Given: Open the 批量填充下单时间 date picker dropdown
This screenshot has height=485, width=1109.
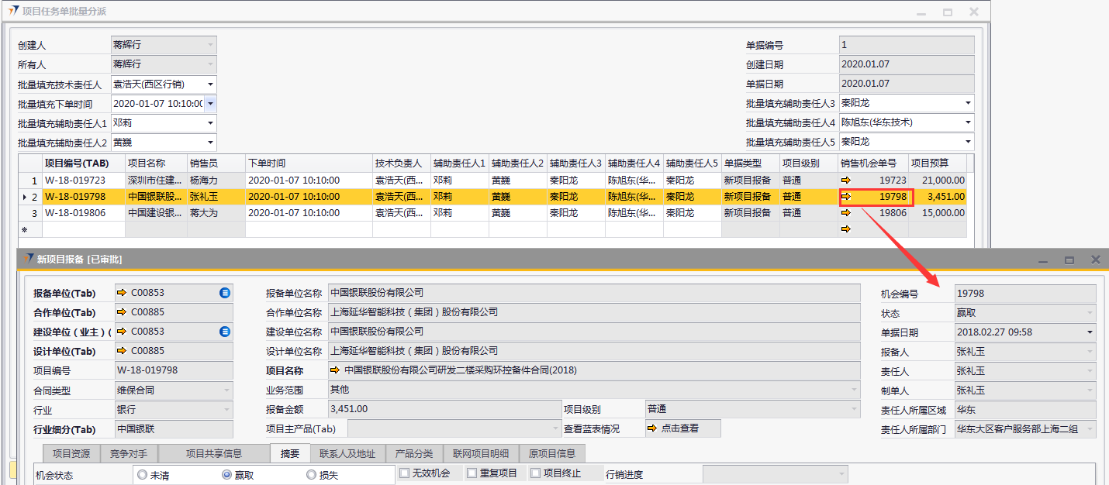Looking at the screenshot, I should pyautogui.click(x=210, y=103).
